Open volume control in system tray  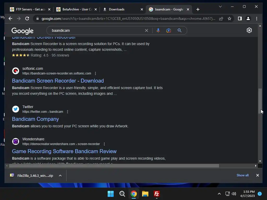tap(234, 194)
